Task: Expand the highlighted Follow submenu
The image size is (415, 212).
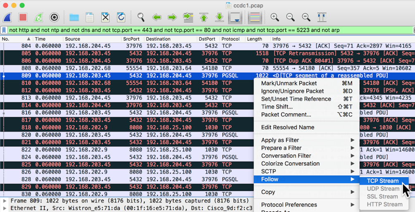Action: point(307,179)
